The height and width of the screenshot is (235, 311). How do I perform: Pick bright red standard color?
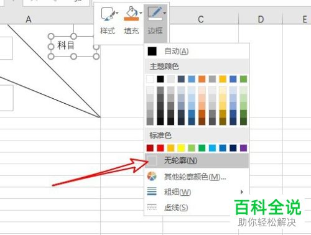[x=160, y=148]
